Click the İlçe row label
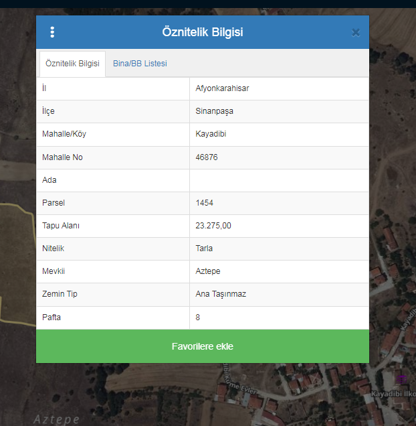Screen dimensions: 416x426 tap(48, 111)
